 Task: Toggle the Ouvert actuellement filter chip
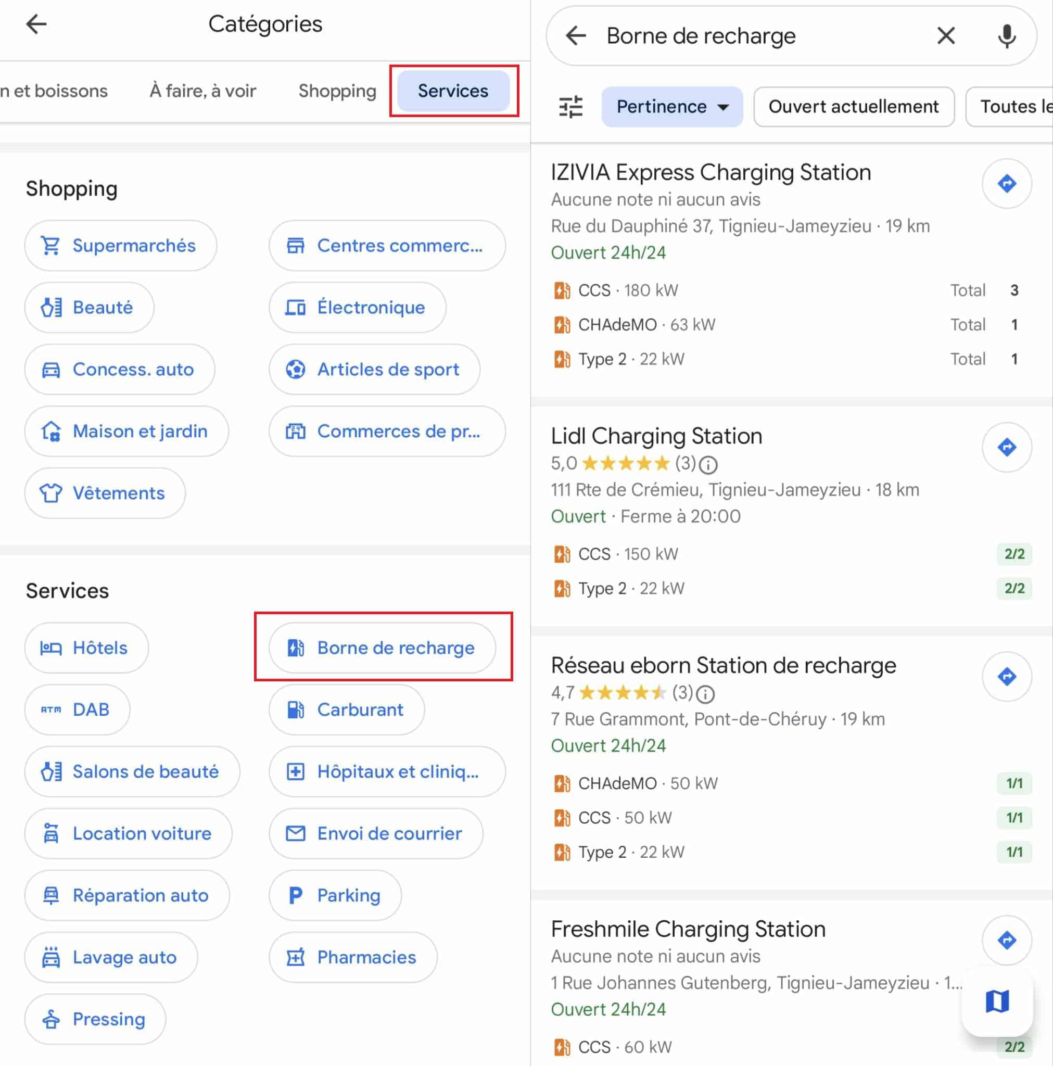[x=853, y=107]
